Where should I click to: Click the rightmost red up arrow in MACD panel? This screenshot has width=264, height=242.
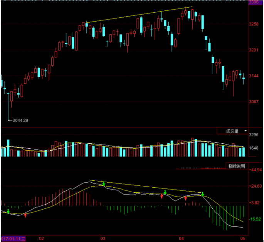[185, 198]
